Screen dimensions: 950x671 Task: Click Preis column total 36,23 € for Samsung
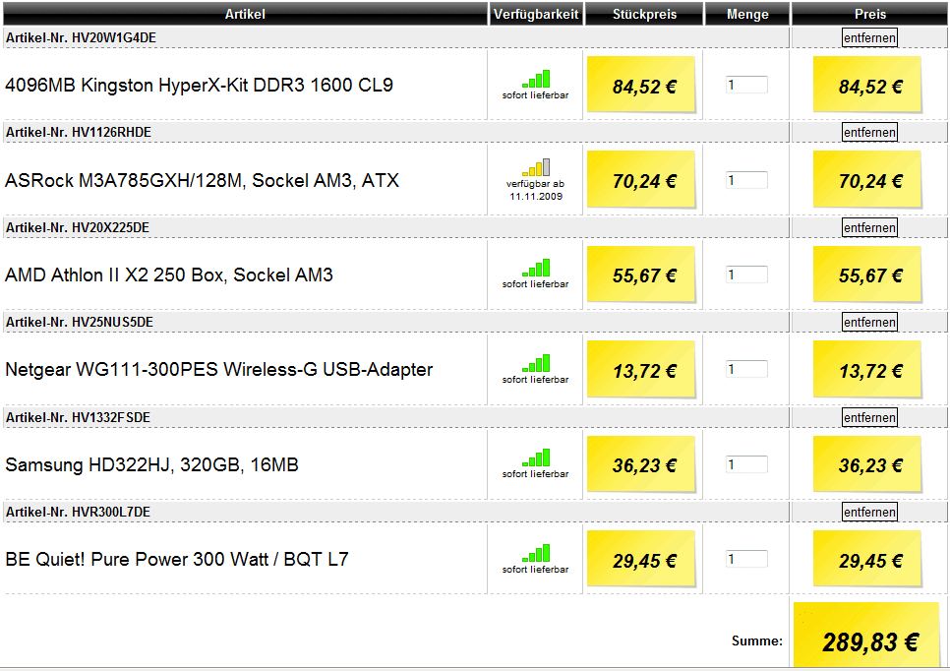click(x=867, y=464)
